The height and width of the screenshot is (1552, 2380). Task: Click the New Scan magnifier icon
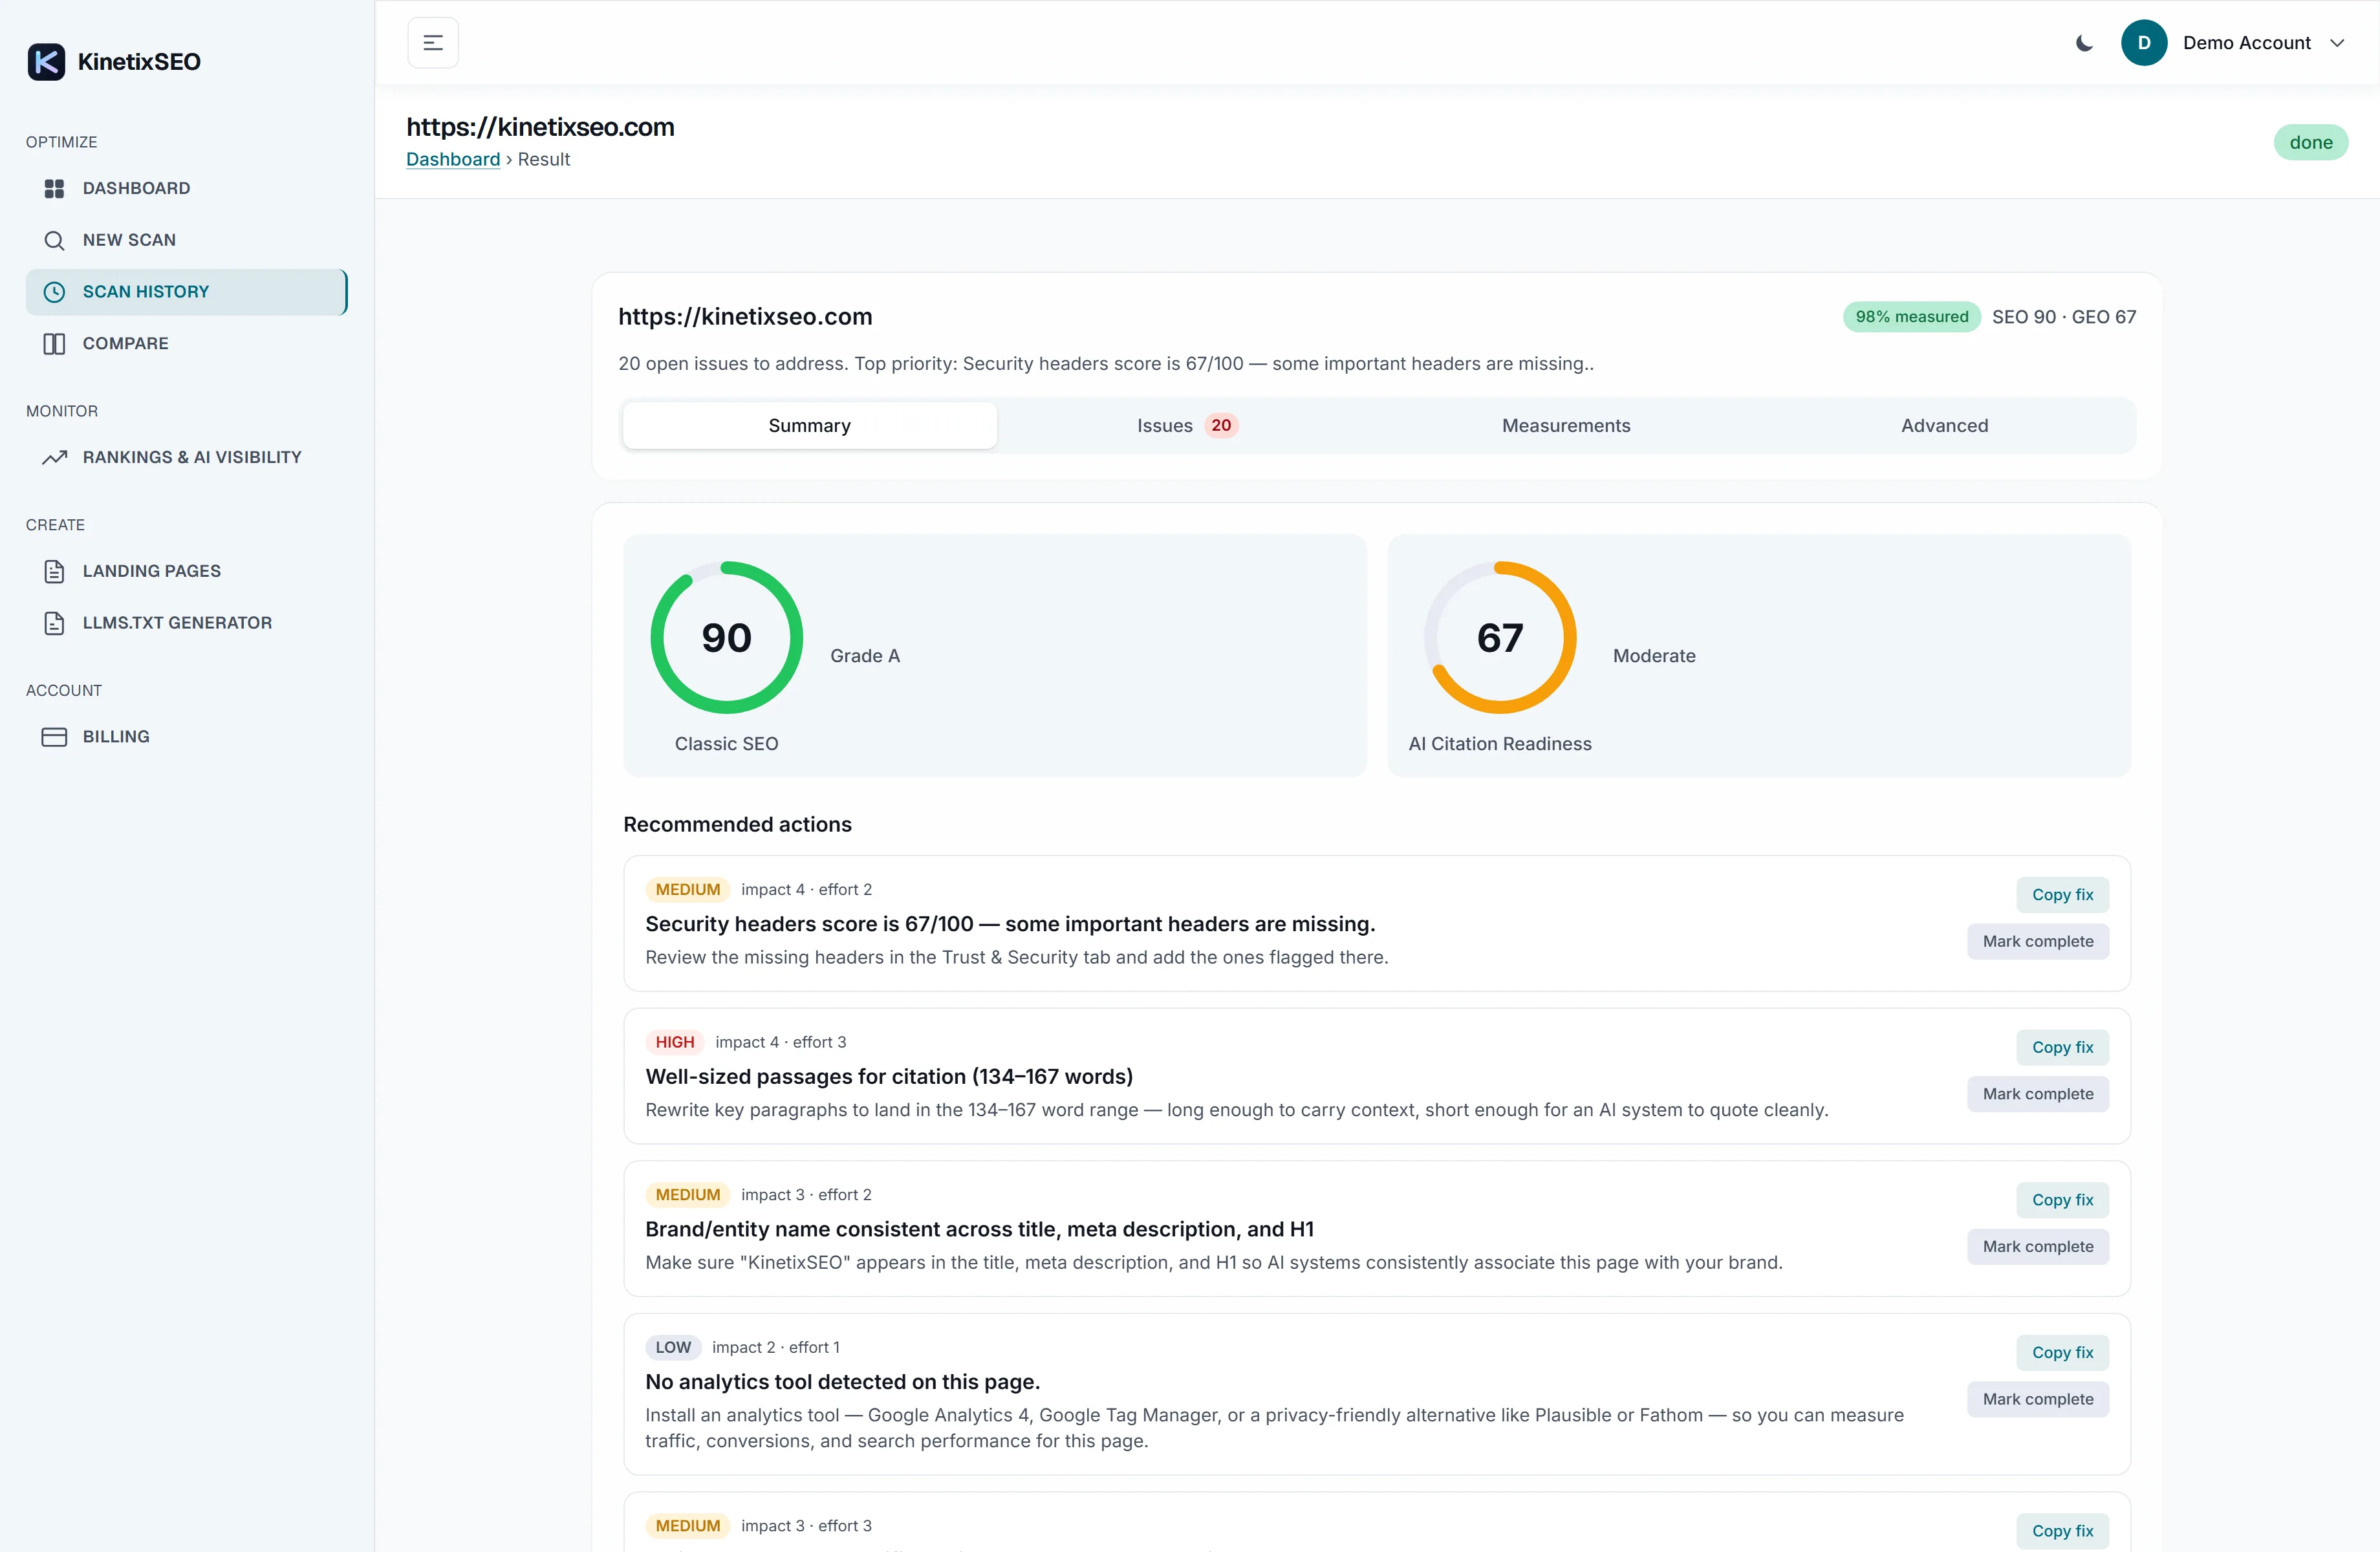point(54,240)
